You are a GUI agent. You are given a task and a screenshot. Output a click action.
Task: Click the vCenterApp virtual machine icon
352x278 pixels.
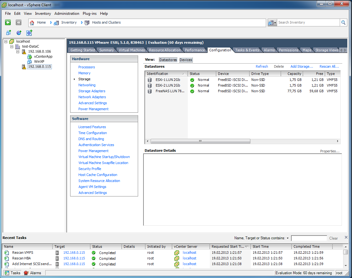click(x=29, y=57)
